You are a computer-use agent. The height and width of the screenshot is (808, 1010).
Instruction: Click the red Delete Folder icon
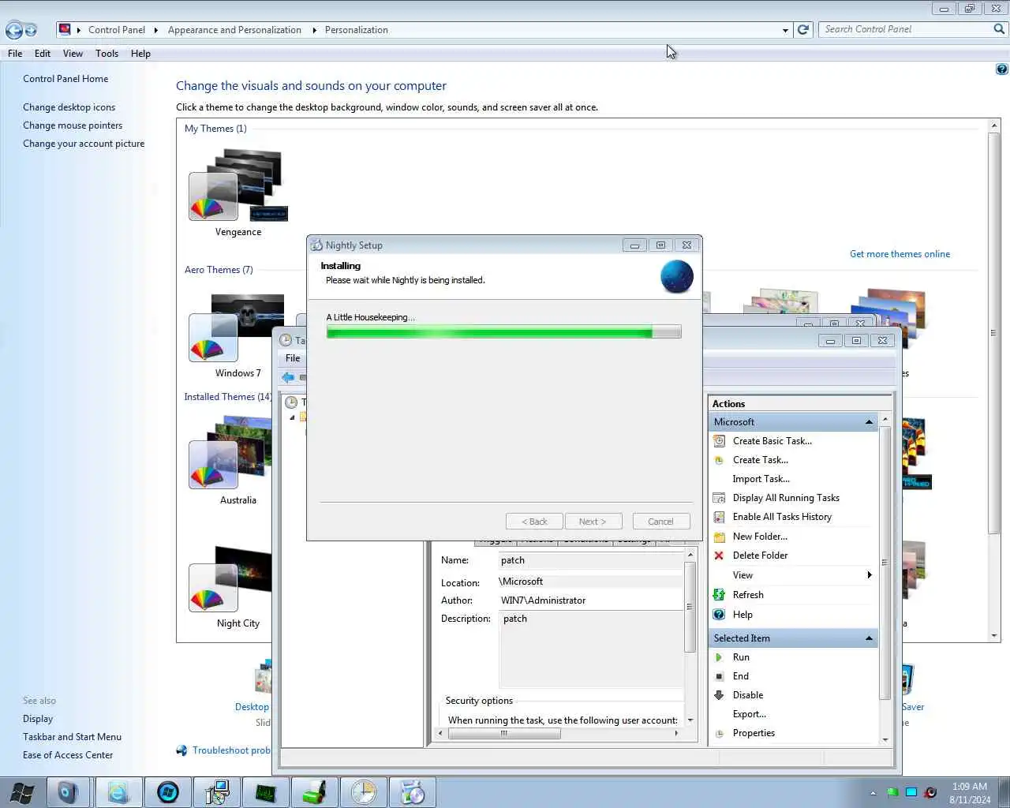[x=719, y=555]
